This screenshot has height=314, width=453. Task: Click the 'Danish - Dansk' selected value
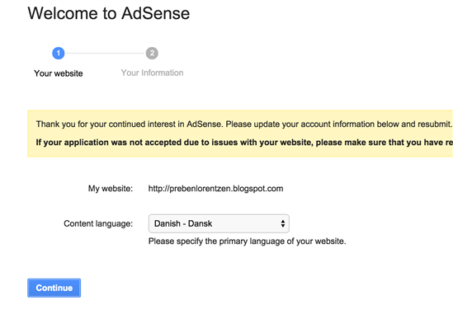pyautogui.click(x=183, y=223)
